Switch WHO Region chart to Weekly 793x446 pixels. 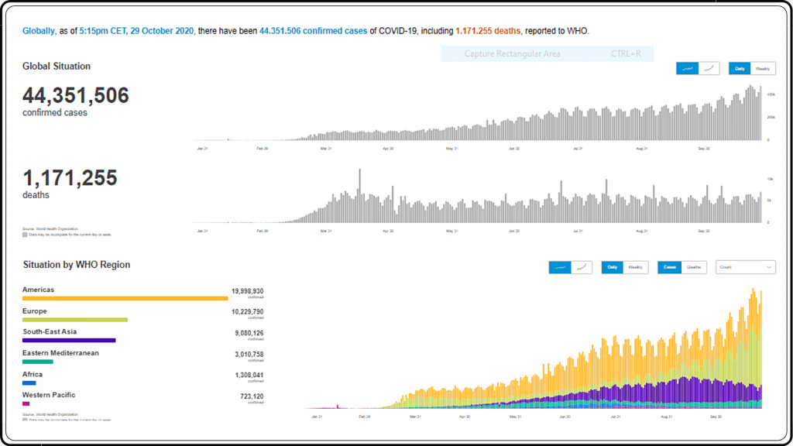(635, 267)
